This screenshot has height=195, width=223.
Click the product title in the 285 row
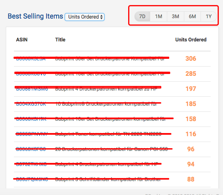(x=110, y=74)
